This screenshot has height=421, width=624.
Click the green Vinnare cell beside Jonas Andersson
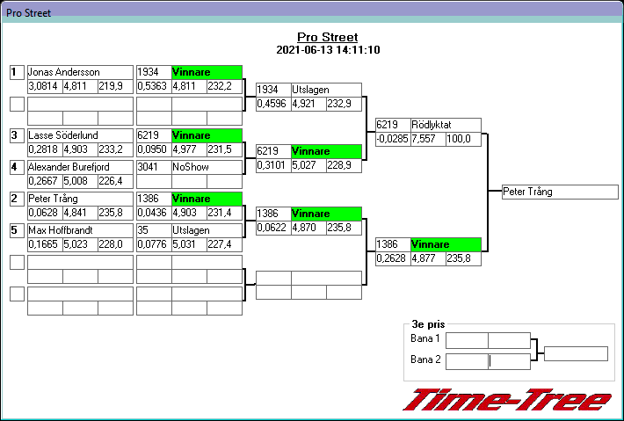(207, 72)
